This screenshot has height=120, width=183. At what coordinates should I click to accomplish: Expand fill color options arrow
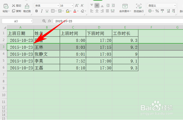click(71, 11)
